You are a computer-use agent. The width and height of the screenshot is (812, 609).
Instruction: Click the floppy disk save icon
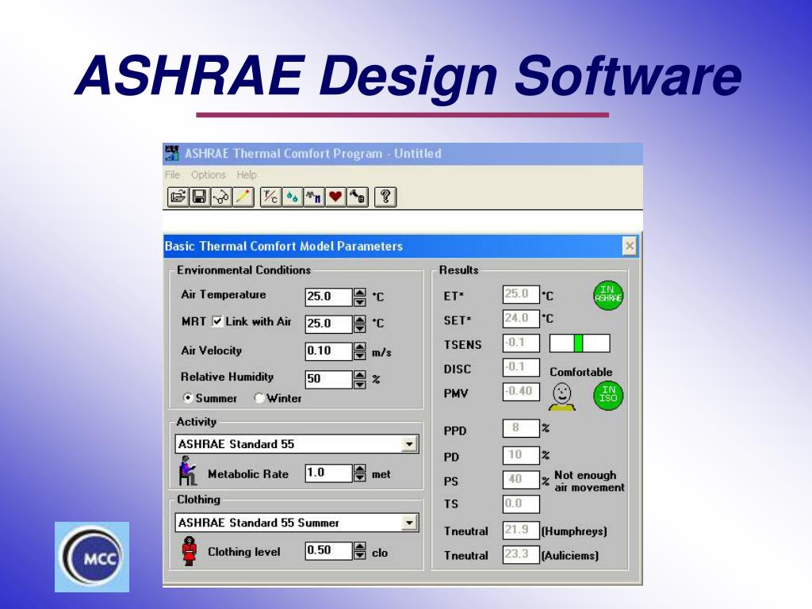(x=199, y=197)
